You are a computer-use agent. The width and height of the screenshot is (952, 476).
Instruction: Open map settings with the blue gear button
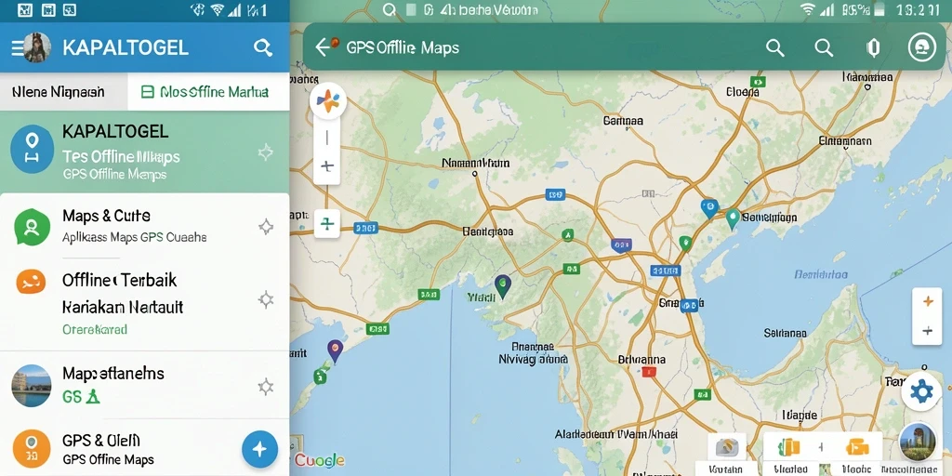point(921,391)
